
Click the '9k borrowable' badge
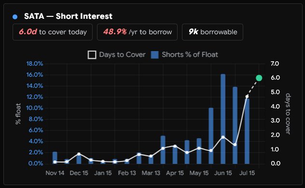tap(212, 32)
